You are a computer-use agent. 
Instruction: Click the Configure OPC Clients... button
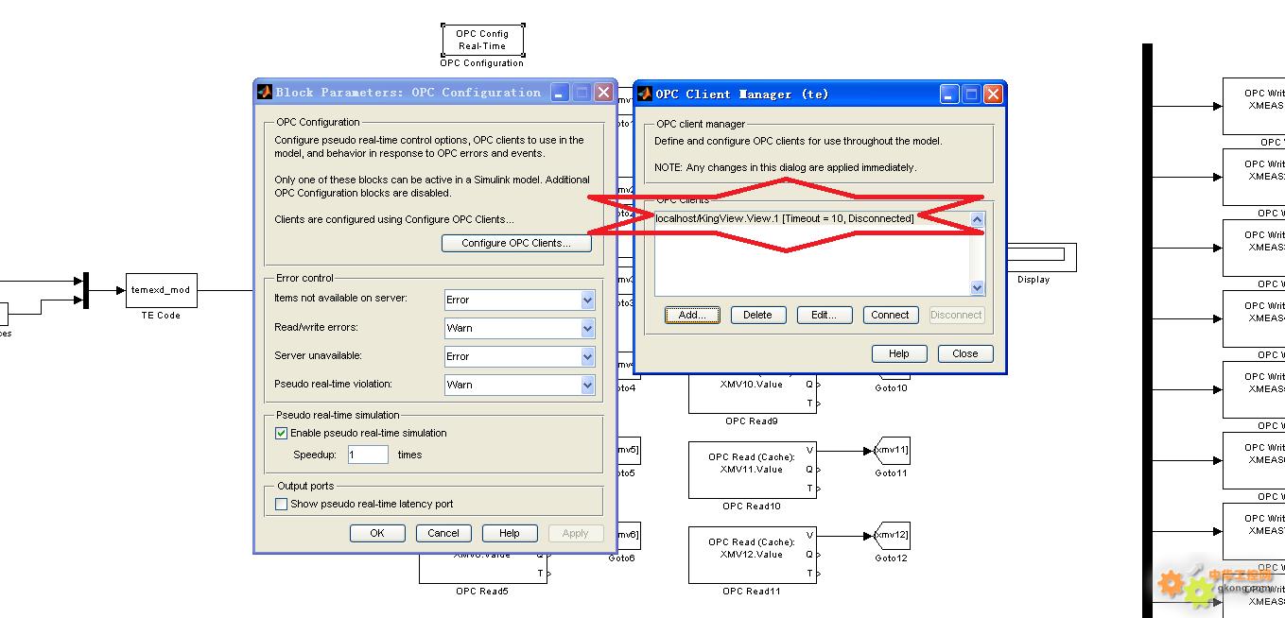[x=516, y=243]
